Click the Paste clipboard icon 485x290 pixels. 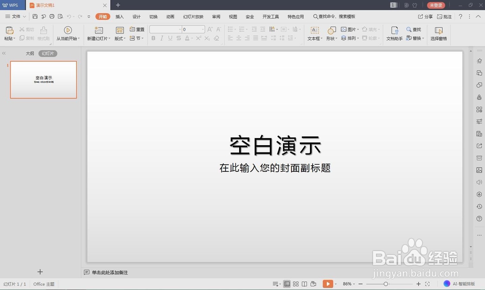(x=10, y=31)
